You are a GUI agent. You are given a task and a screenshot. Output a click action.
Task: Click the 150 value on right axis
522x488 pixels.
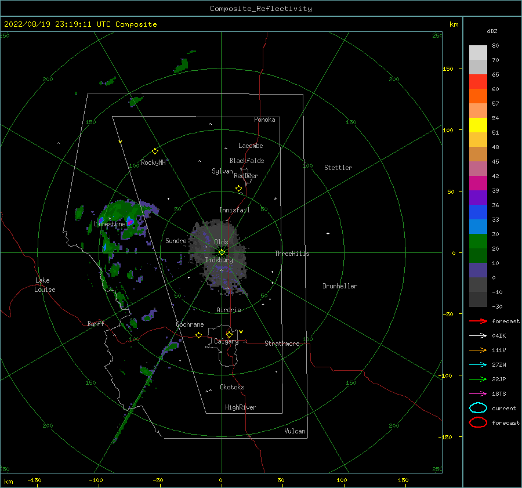point(448,68)
